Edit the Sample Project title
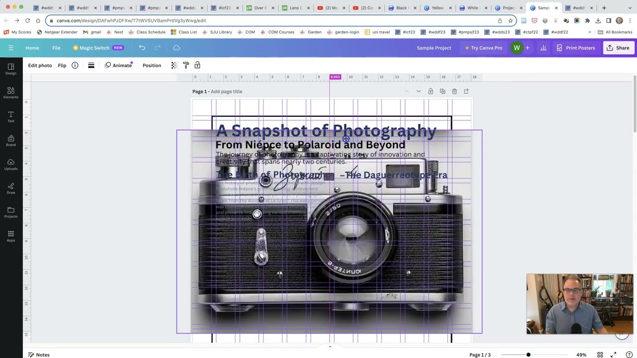 434,48
